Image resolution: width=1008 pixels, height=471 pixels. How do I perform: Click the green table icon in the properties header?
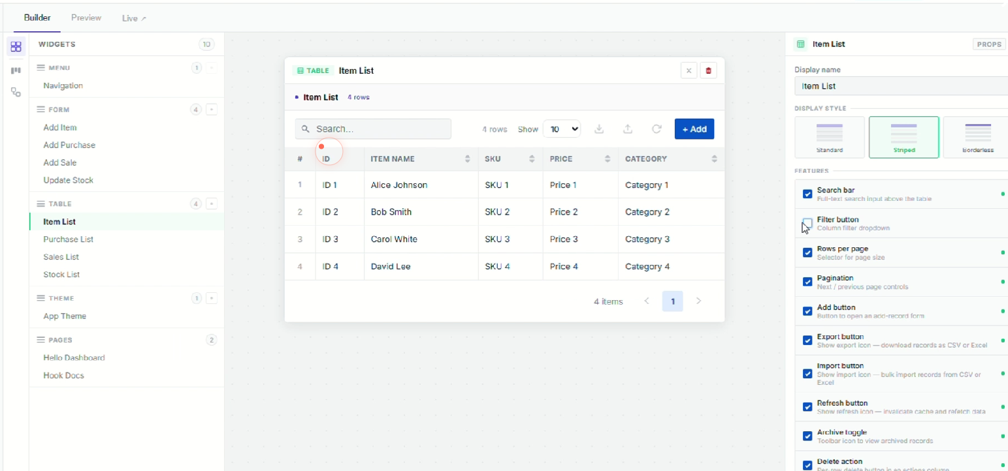tap(800, 44)
